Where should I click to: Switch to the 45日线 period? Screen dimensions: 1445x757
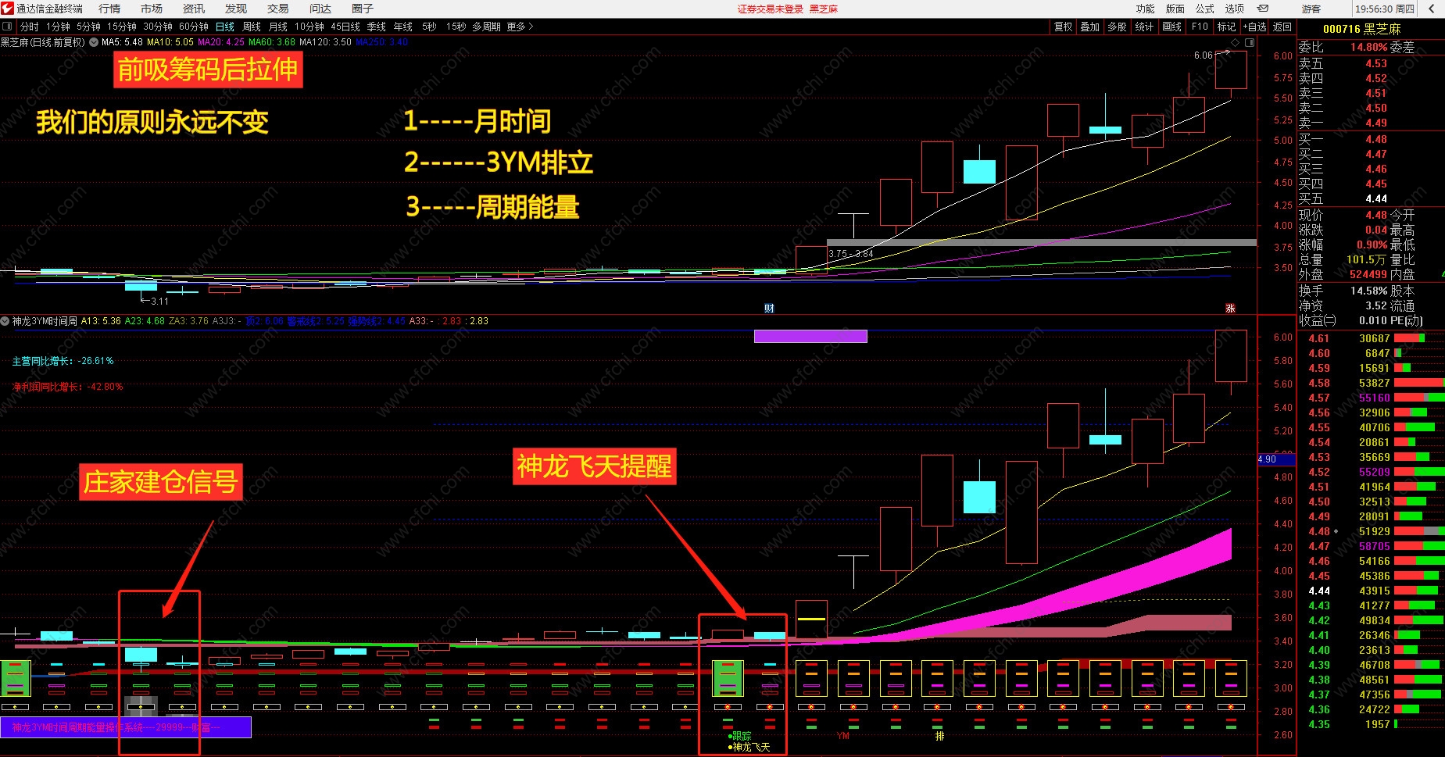point(345,27)
